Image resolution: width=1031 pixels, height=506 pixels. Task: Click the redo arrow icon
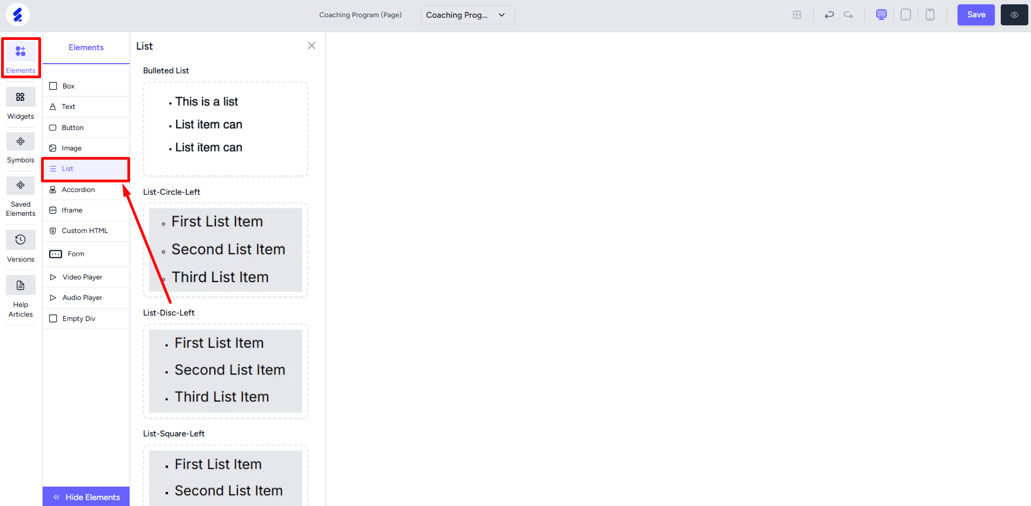(849, 15)
